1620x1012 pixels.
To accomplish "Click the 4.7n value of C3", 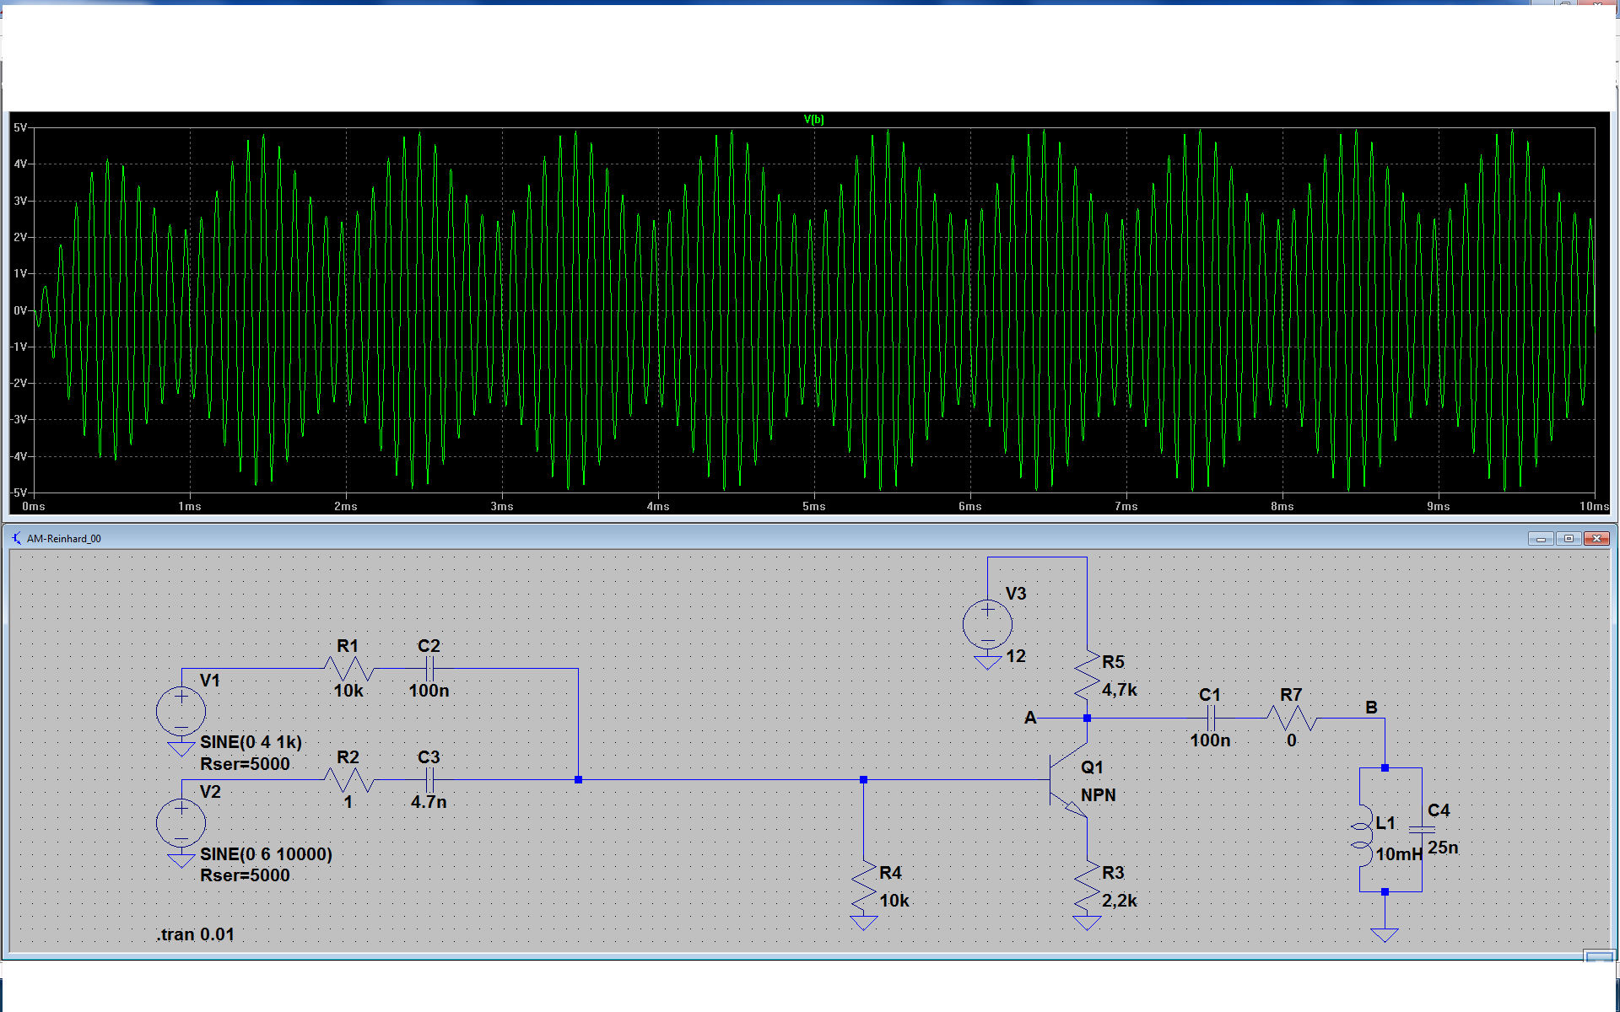I will pyautogui.click(x=429, y=802).
